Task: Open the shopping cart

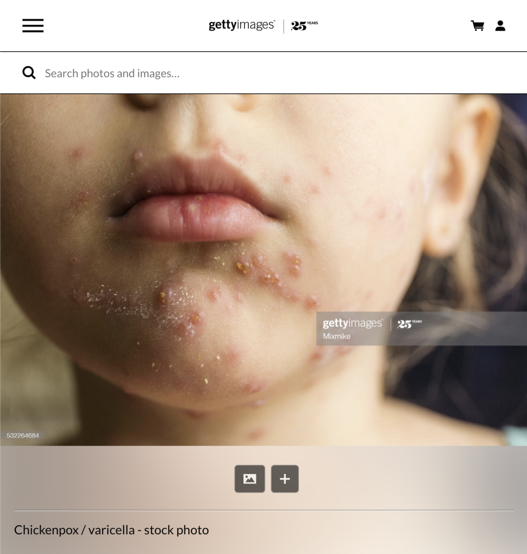Action: [x=478, y=25]
